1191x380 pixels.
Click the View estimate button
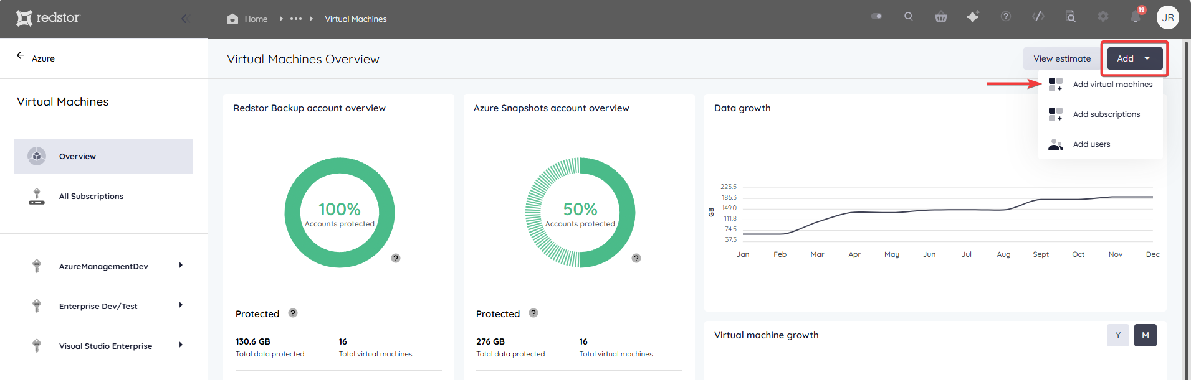tap(1062, 58)
